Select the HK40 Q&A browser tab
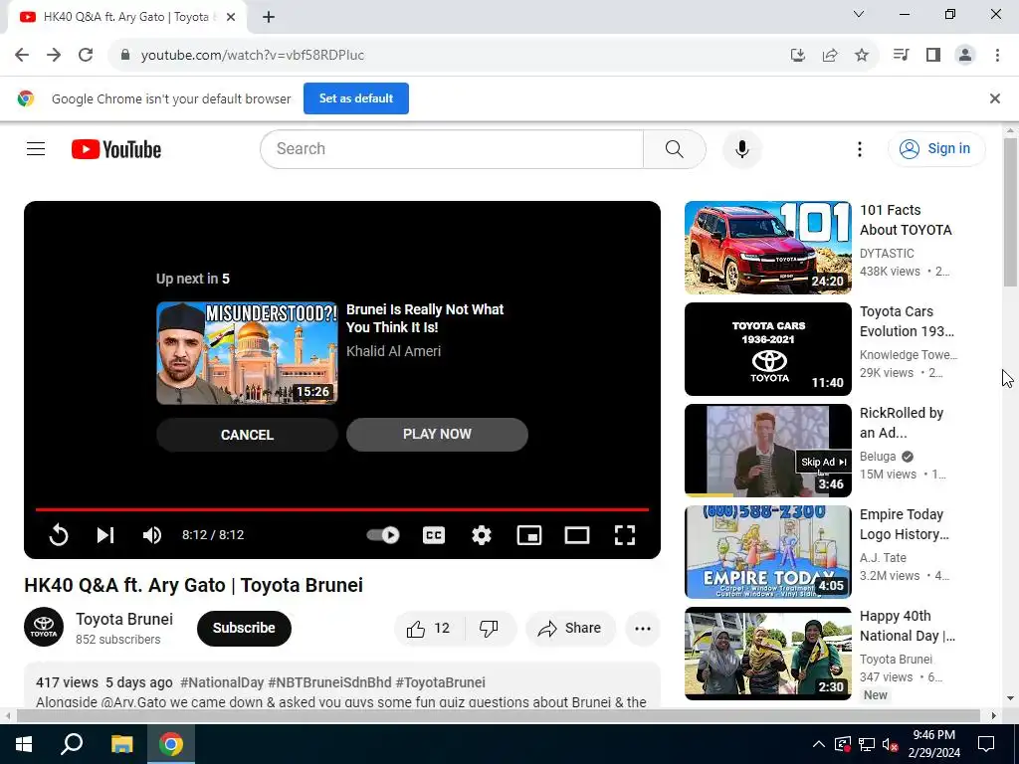1019x764 pixels. [126, 17]
